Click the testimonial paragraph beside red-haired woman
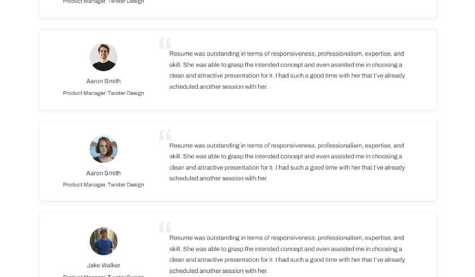The width and height of the screenshot is (475, 277). pyautogui.click(x=287, y=162)
